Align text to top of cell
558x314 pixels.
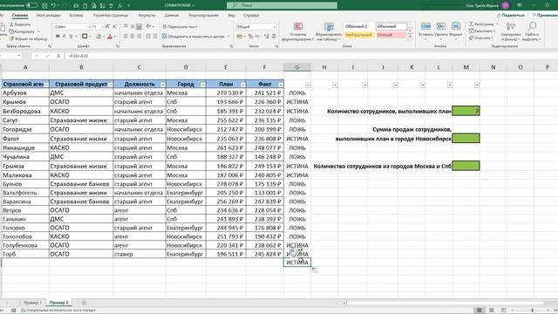point(126,27)
